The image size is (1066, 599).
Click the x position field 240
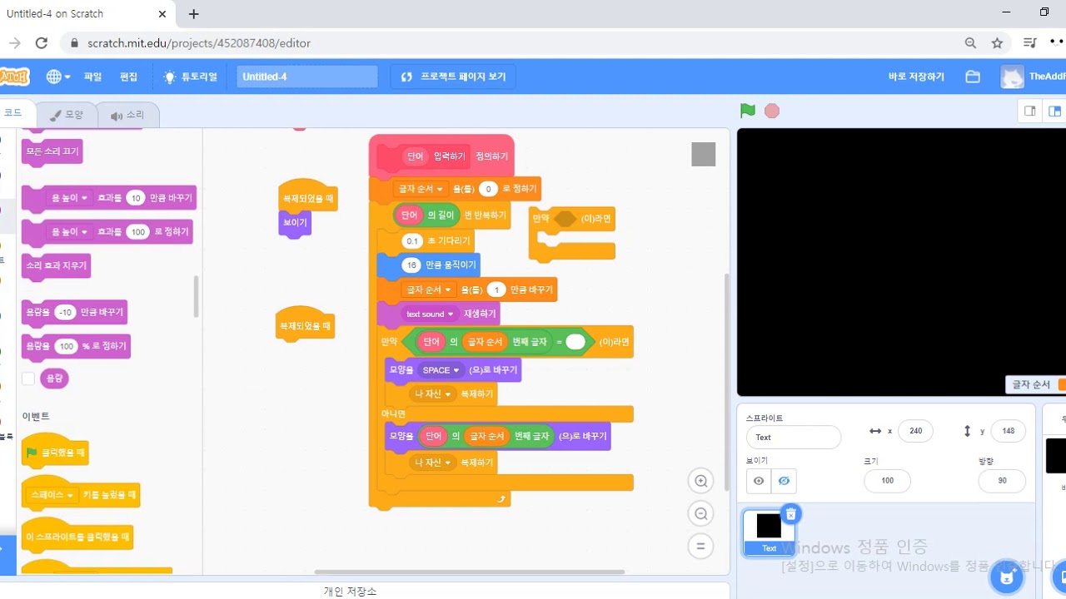tap(915, 431)
